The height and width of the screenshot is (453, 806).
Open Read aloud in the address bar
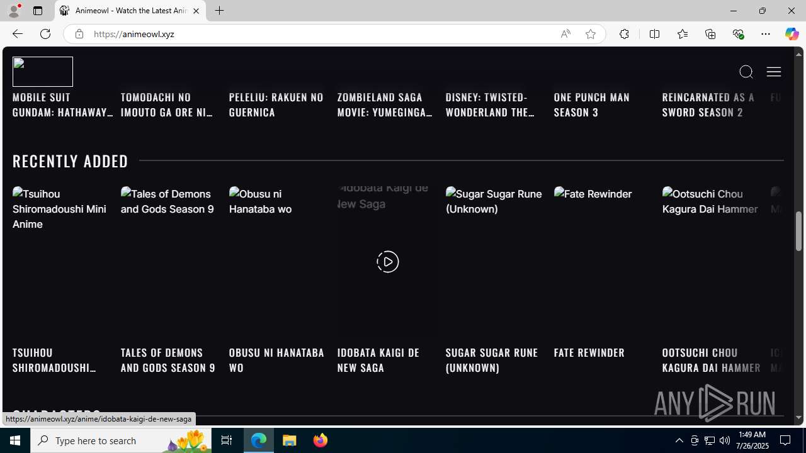coord(565,34)
